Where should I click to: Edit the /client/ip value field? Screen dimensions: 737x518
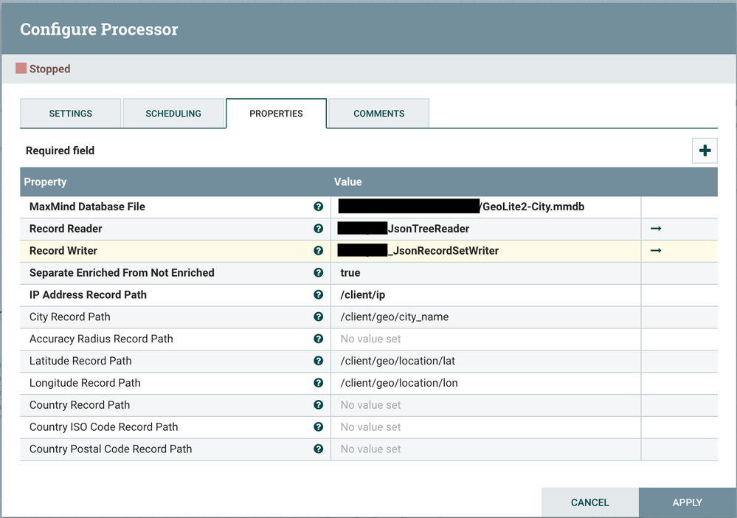(485, 294)
